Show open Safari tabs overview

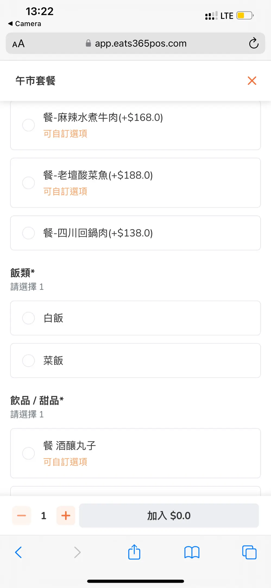[x=249, y=552]
